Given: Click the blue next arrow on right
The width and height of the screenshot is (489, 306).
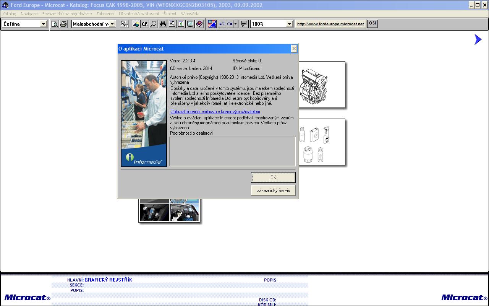Looking at the screenshot, I should click(478, 39).
